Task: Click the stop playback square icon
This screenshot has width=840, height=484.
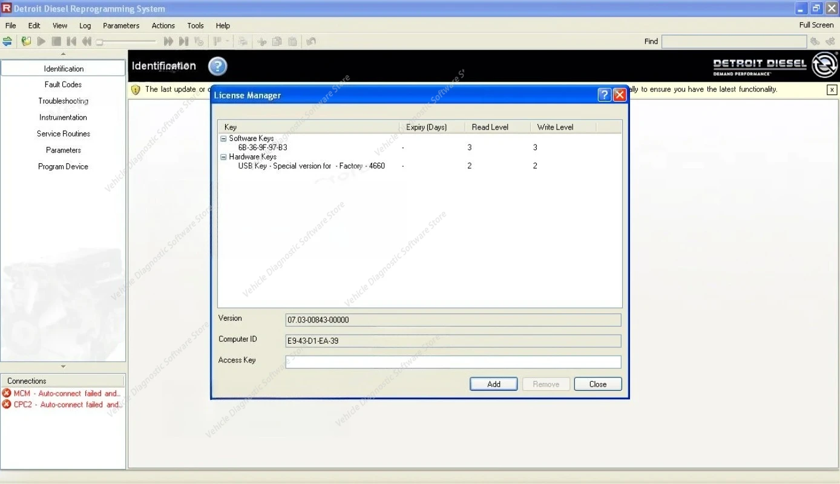Action: pyautogui.click(x=56, y=41)
